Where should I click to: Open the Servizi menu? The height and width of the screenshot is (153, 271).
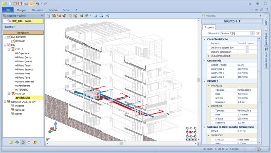67,10
